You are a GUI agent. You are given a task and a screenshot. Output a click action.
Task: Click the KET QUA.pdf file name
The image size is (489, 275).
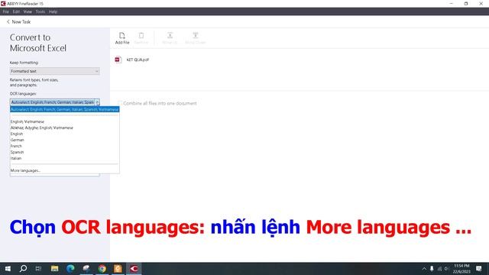pyautogui.click(x=138, y=60)
